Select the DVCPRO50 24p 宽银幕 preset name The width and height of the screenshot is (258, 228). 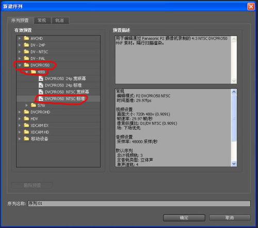click(x=66, y=79)
